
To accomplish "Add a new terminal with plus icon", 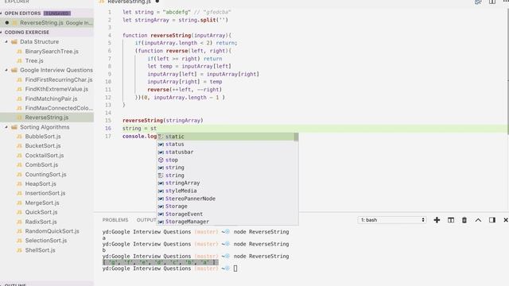I will 437,220.
